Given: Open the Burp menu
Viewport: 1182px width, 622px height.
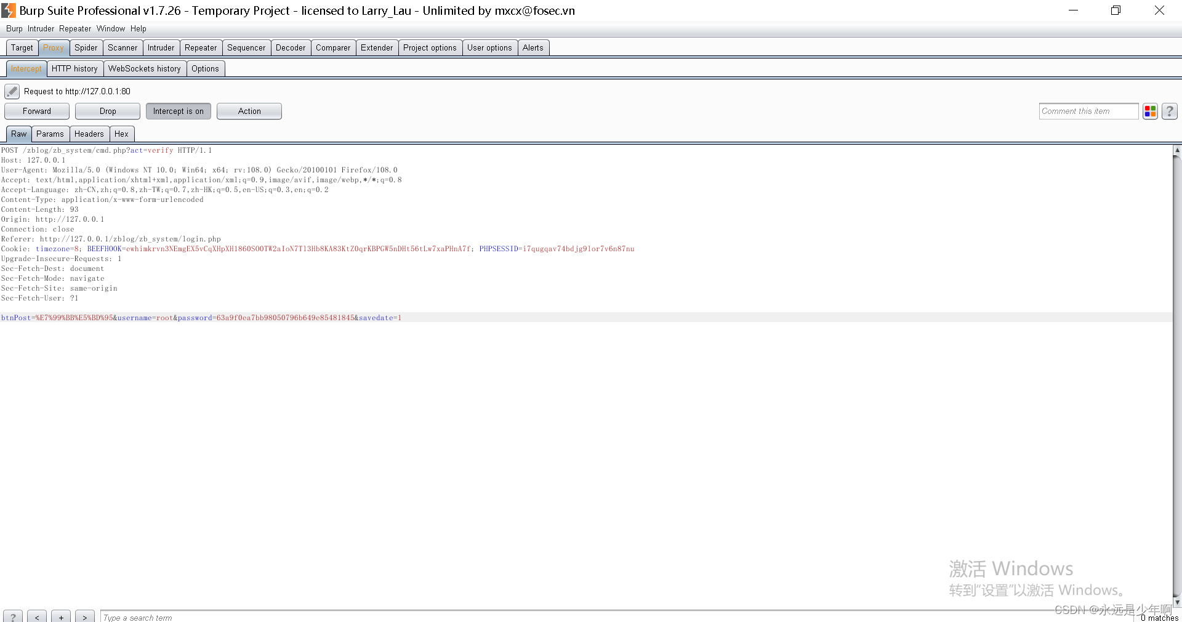Looking at the screenshot, I should coord(14,29).
